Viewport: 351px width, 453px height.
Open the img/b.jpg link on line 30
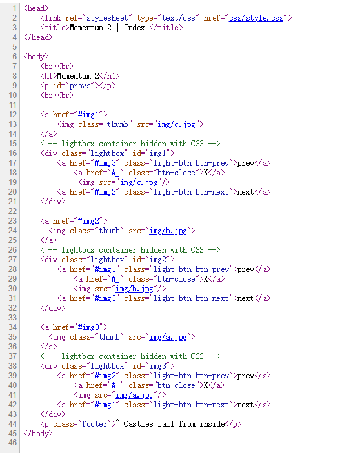[x=134, y=289]
